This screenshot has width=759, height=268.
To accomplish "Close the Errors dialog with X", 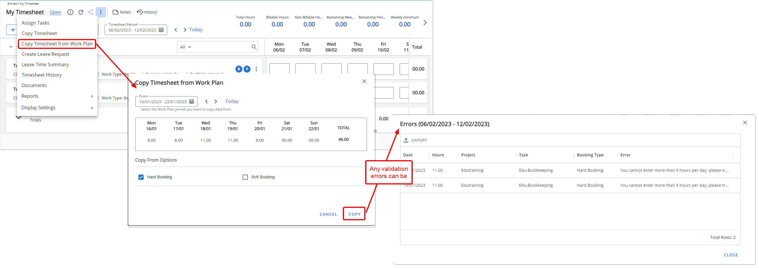I will [x=745, y=123].
